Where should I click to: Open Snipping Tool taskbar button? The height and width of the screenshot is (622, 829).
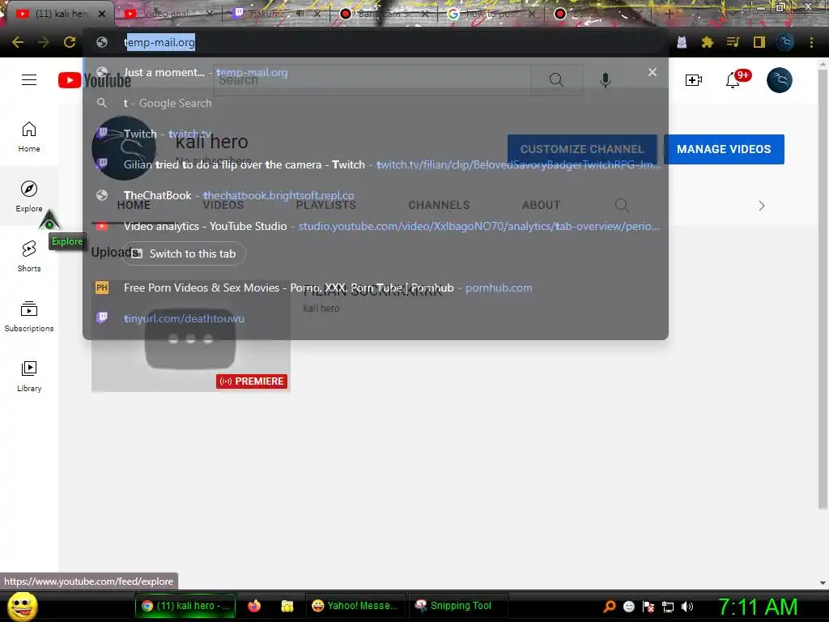pos(459,606)
